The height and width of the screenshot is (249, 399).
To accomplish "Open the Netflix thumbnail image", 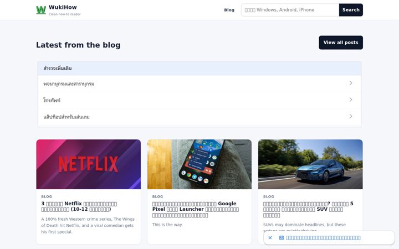I will (88, 164).
